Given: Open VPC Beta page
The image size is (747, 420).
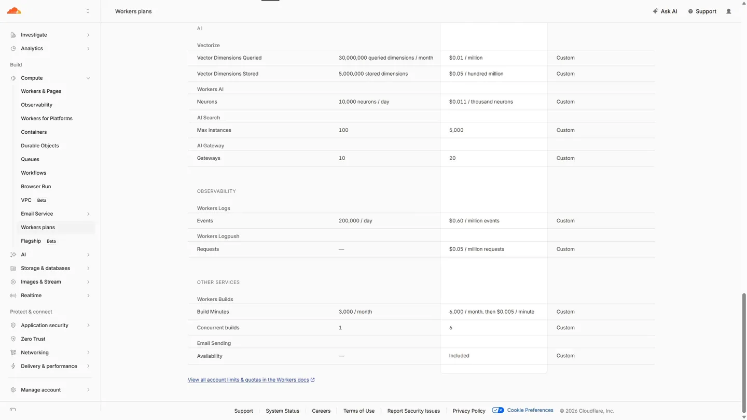Looking at the screenshot, I should [34, 200].
